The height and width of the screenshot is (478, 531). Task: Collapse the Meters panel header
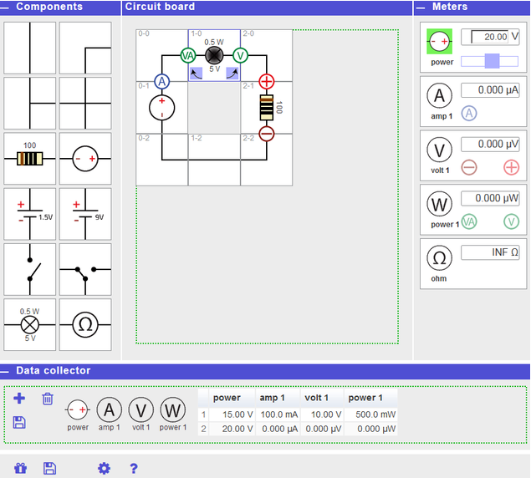[x=421, y=7]
